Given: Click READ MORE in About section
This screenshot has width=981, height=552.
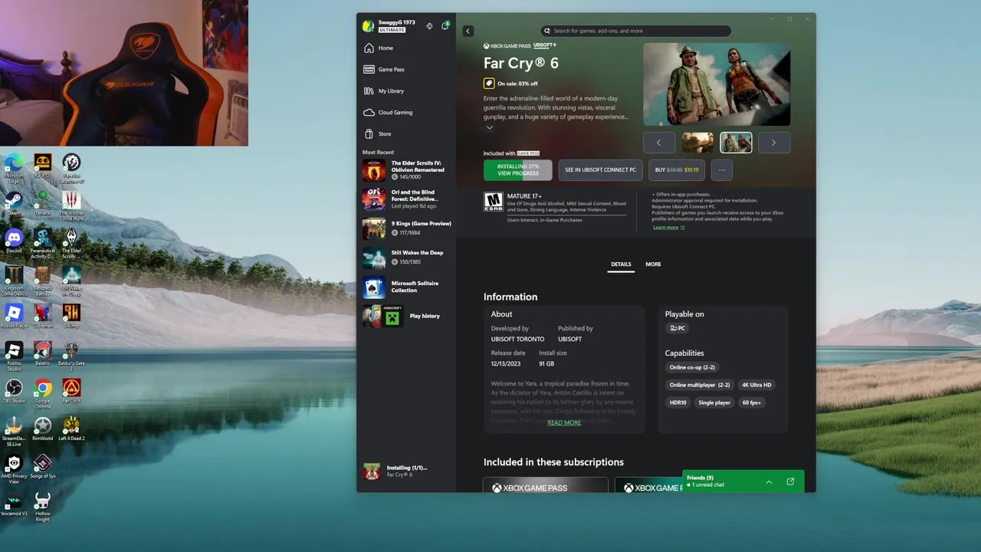Looking at the screenshot, I should tap(564, 422).
